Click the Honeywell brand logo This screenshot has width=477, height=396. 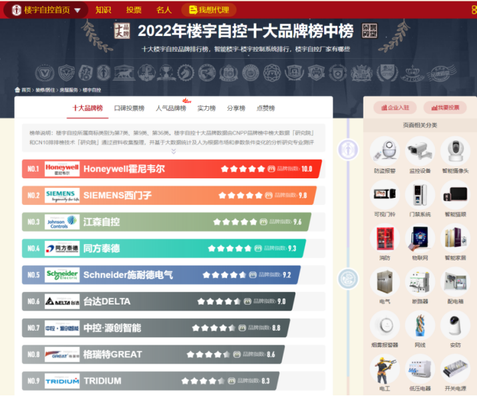pos(62,169)
